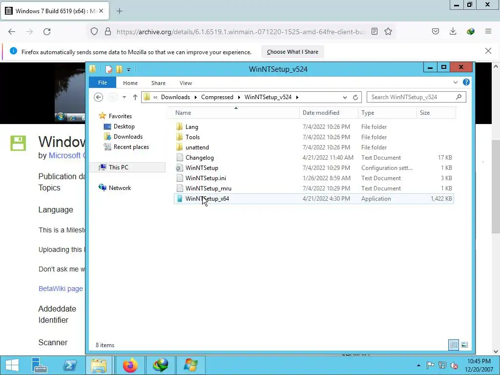Reload the Firefox page
500x375 pixels.
(x=47, y=32)
